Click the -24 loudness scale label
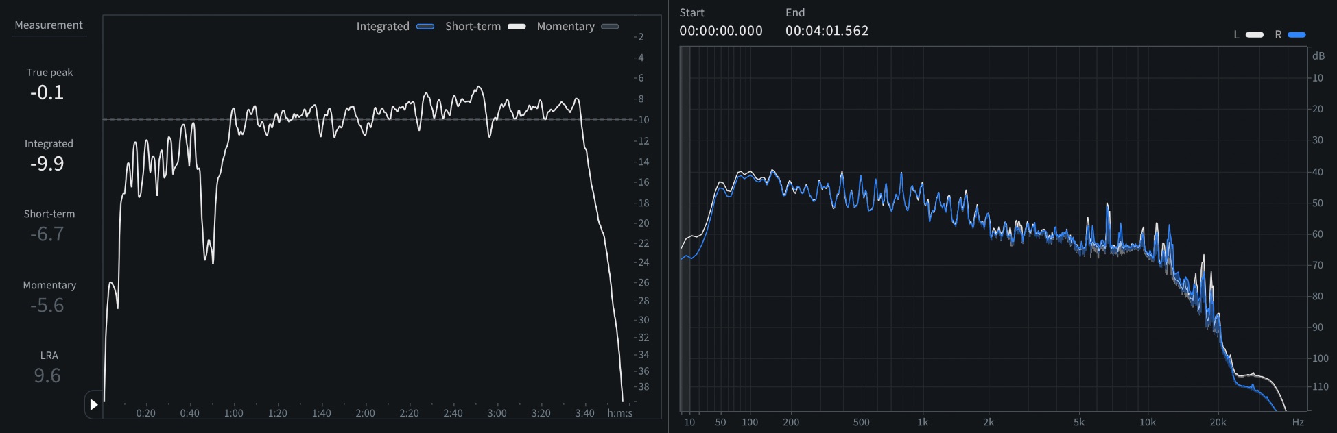The image size is (1337, 433). pos(641,262)
